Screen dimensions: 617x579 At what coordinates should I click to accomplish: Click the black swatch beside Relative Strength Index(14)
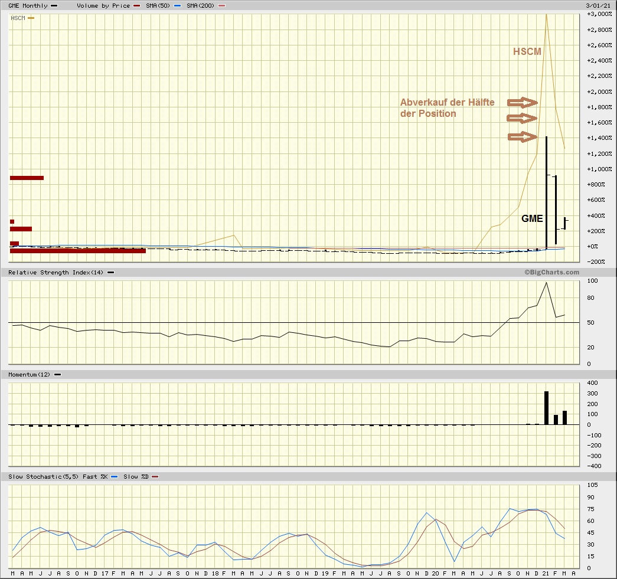(110, 272)
